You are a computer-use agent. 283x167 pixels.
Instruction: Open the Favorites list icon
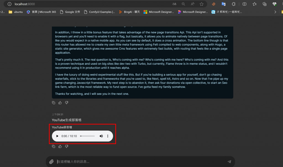tap(255, 4)
